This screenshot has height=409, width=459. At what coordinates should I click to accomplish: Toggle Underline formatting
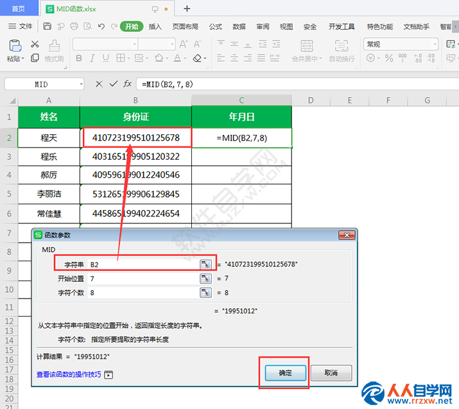pos(106,58)
